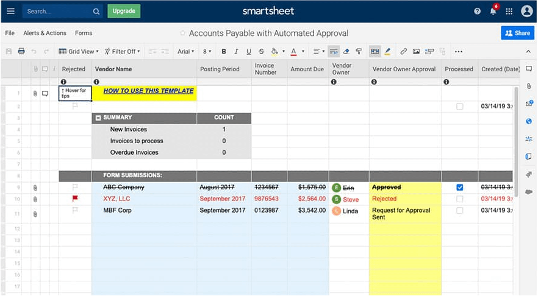Toggle Rejected flag on ABC Company row
The width and height of the screenshot is (538, 296).
pos(75,187)
